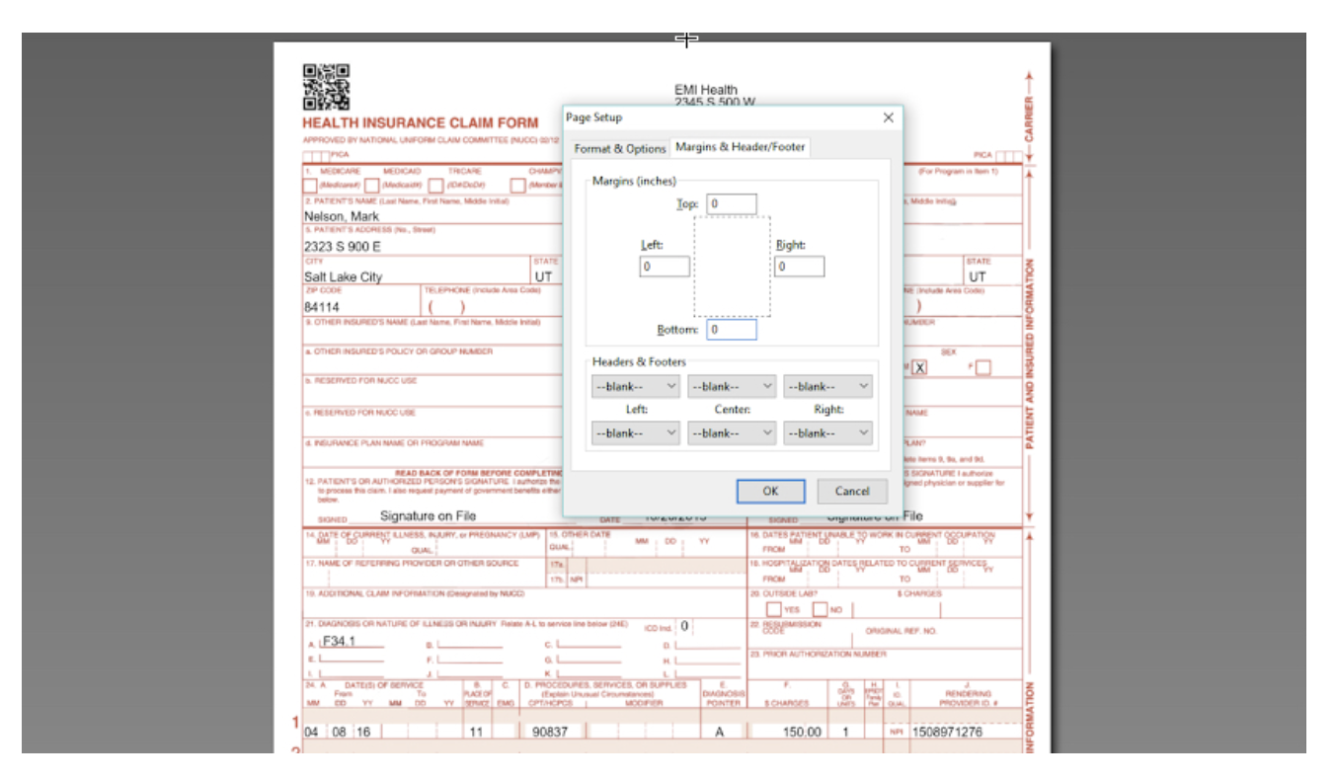Check the Tricare checkbox
Screen dimensions: 1335x780
[x=434, y=185]
